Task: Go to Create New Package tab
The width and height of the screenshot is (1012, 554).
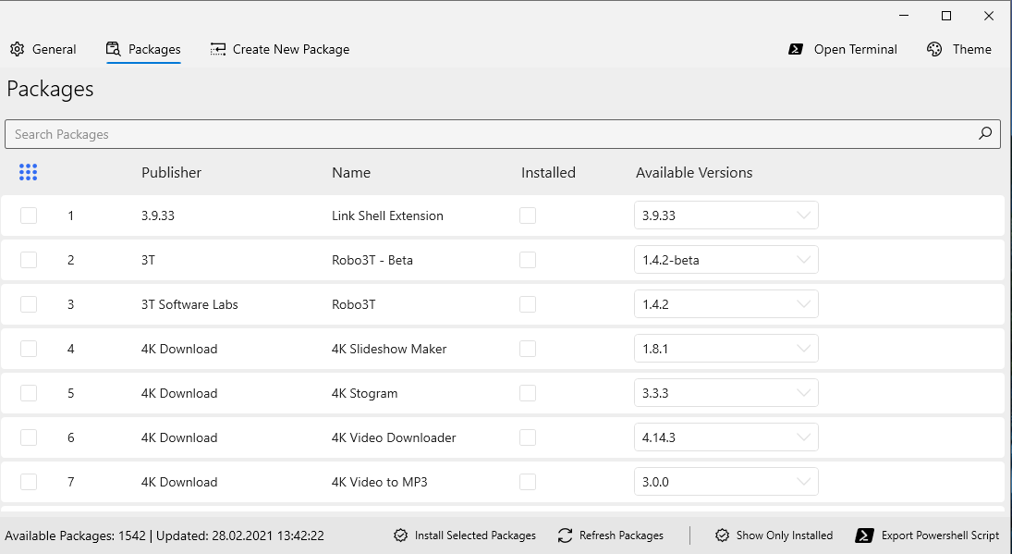Action: (280, 49)
